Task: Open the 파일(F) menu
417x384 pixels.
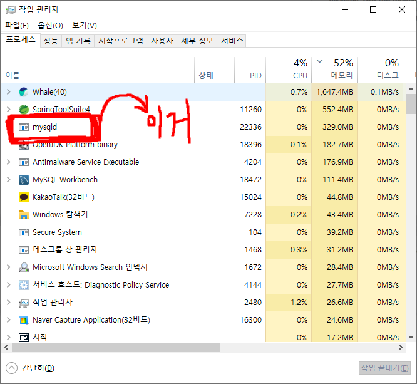Action: click(x=17, y=25)
